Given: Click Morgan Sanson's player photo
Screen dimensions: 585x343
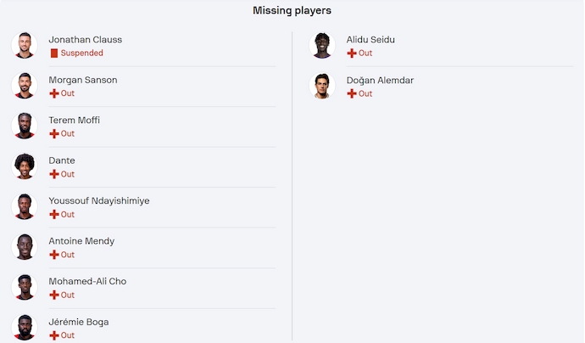Looking at the screenshot, I should [25, 86].
